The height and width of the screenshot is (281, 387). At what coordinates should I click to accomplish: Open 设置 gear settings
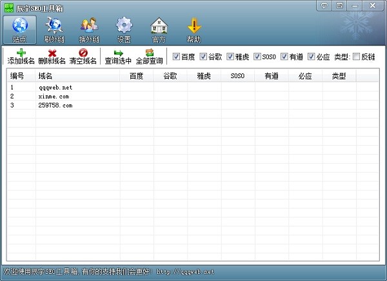(x=124, y=30)
